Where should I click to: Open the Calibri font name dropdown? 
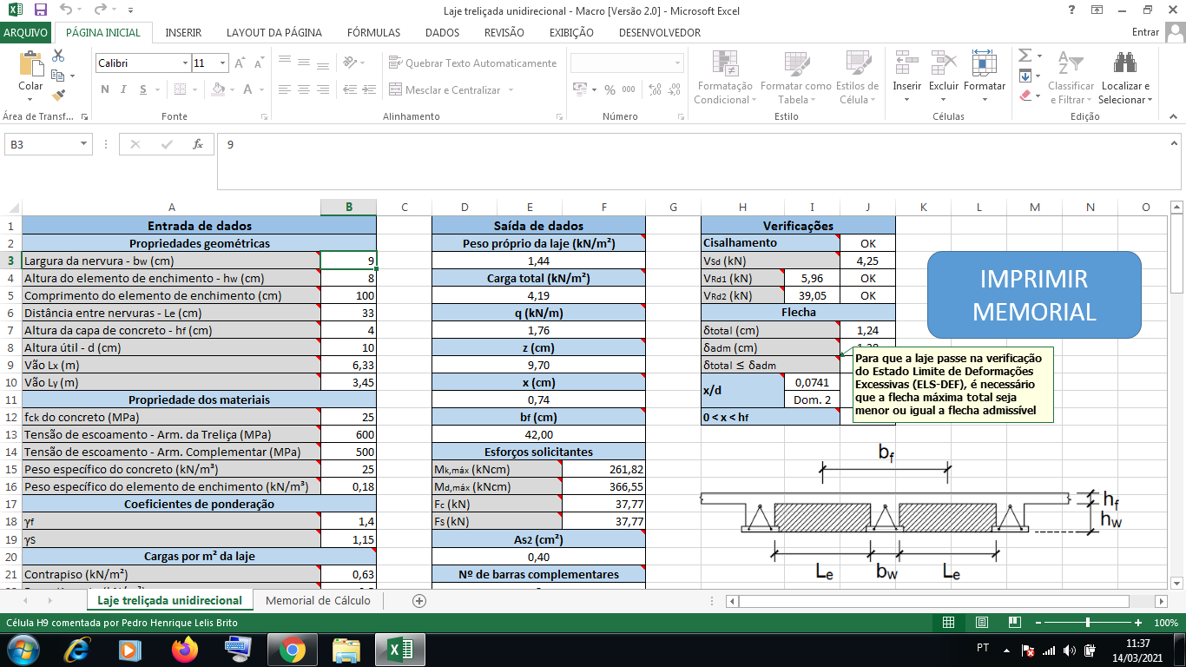click(185, 63)
